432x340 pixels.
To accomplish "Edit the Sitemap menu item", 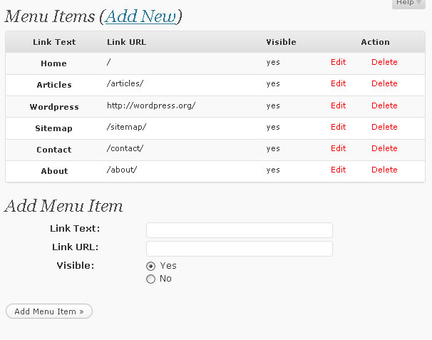I will point(338,127).
